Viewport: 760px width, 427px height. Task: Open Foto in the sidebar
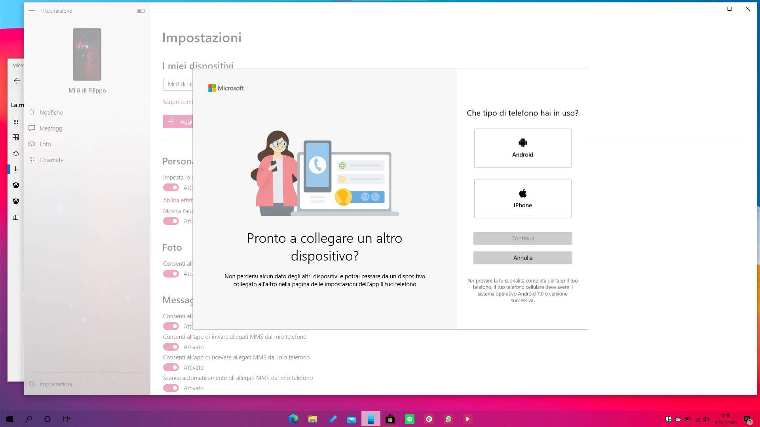click(87, 144)
